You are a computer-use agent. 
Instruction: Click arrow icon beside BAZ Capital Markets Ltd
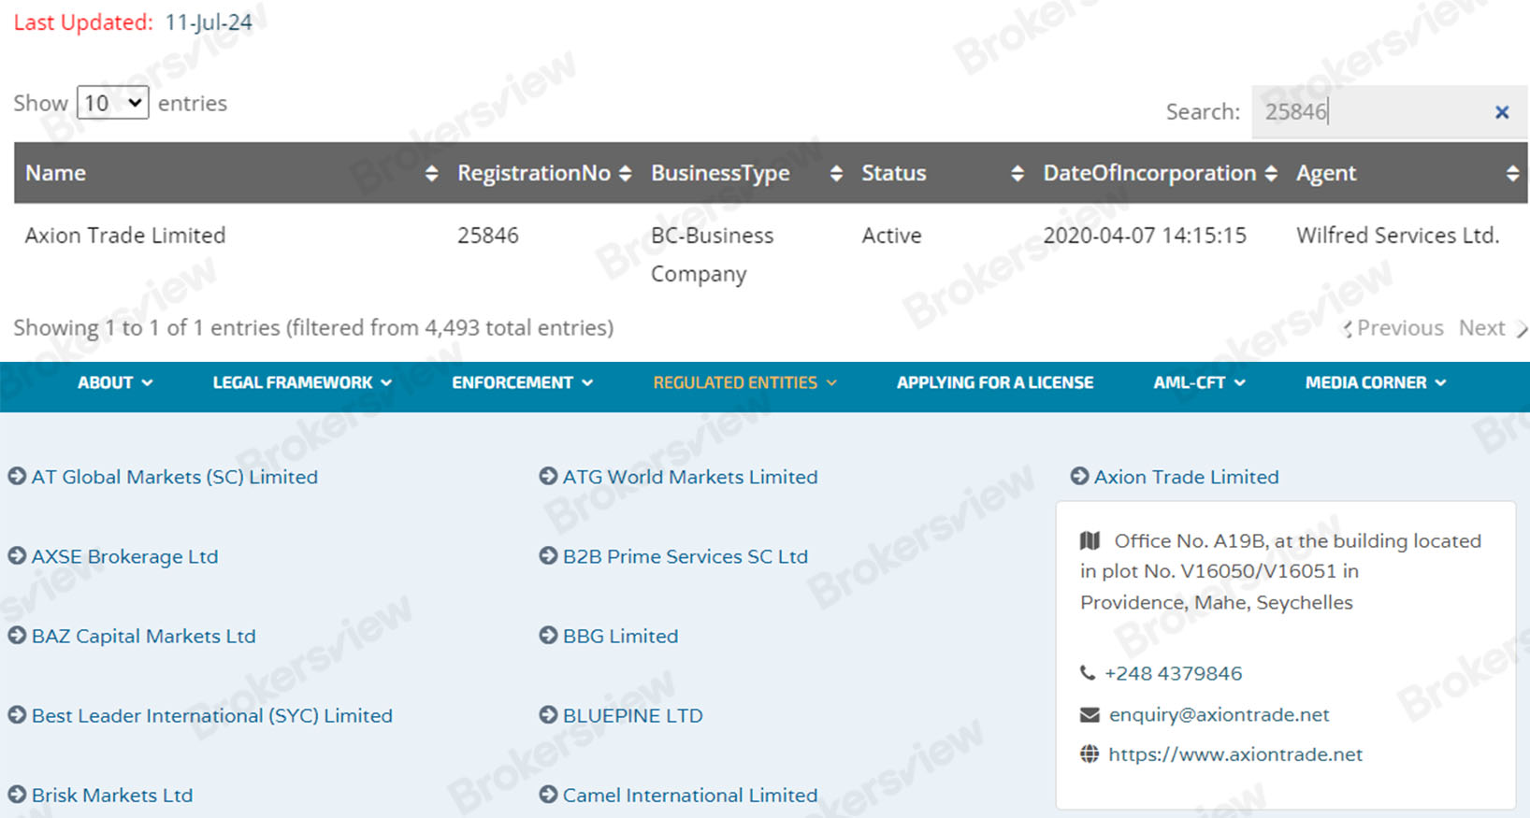(17, 635)
